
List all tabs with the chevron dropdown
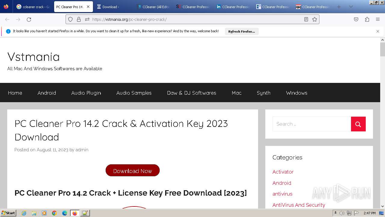(x=351, y=7)
